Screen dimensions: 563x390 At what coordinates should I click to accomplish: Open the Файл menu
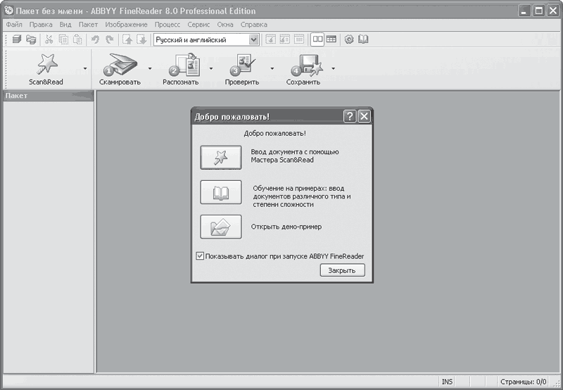coord(14,25)
